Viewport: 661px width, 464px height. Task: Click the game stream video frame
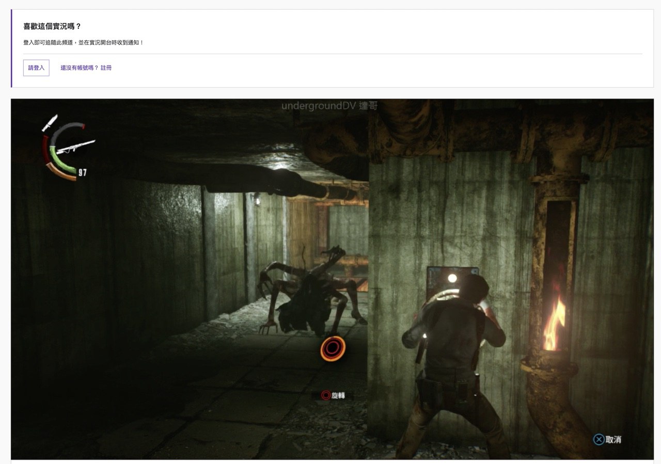tap(332, 279)
